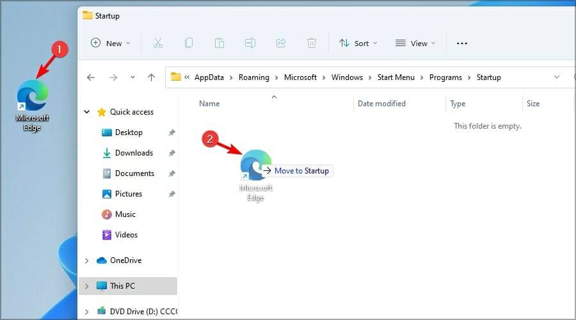Open the New item dropdown
576x320 pixels.
pos(111,44)
